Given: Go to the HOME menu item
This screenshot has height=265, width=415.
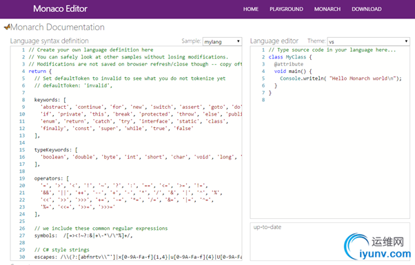Looking at the screenshot, I should point(251,9).
